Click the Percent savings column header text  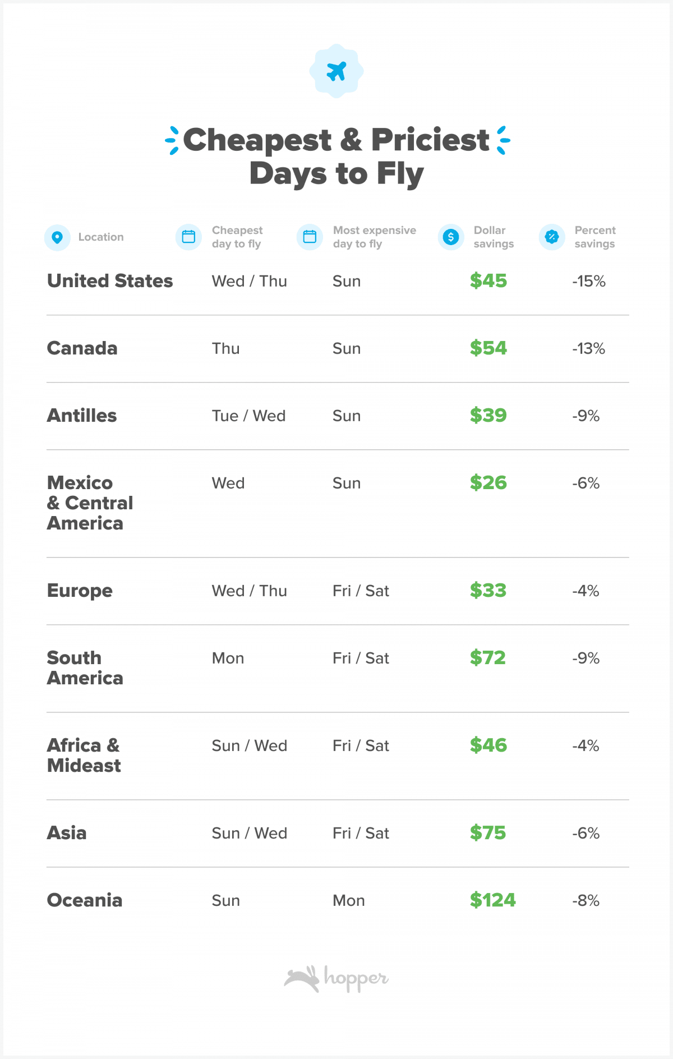click(595, 237)
